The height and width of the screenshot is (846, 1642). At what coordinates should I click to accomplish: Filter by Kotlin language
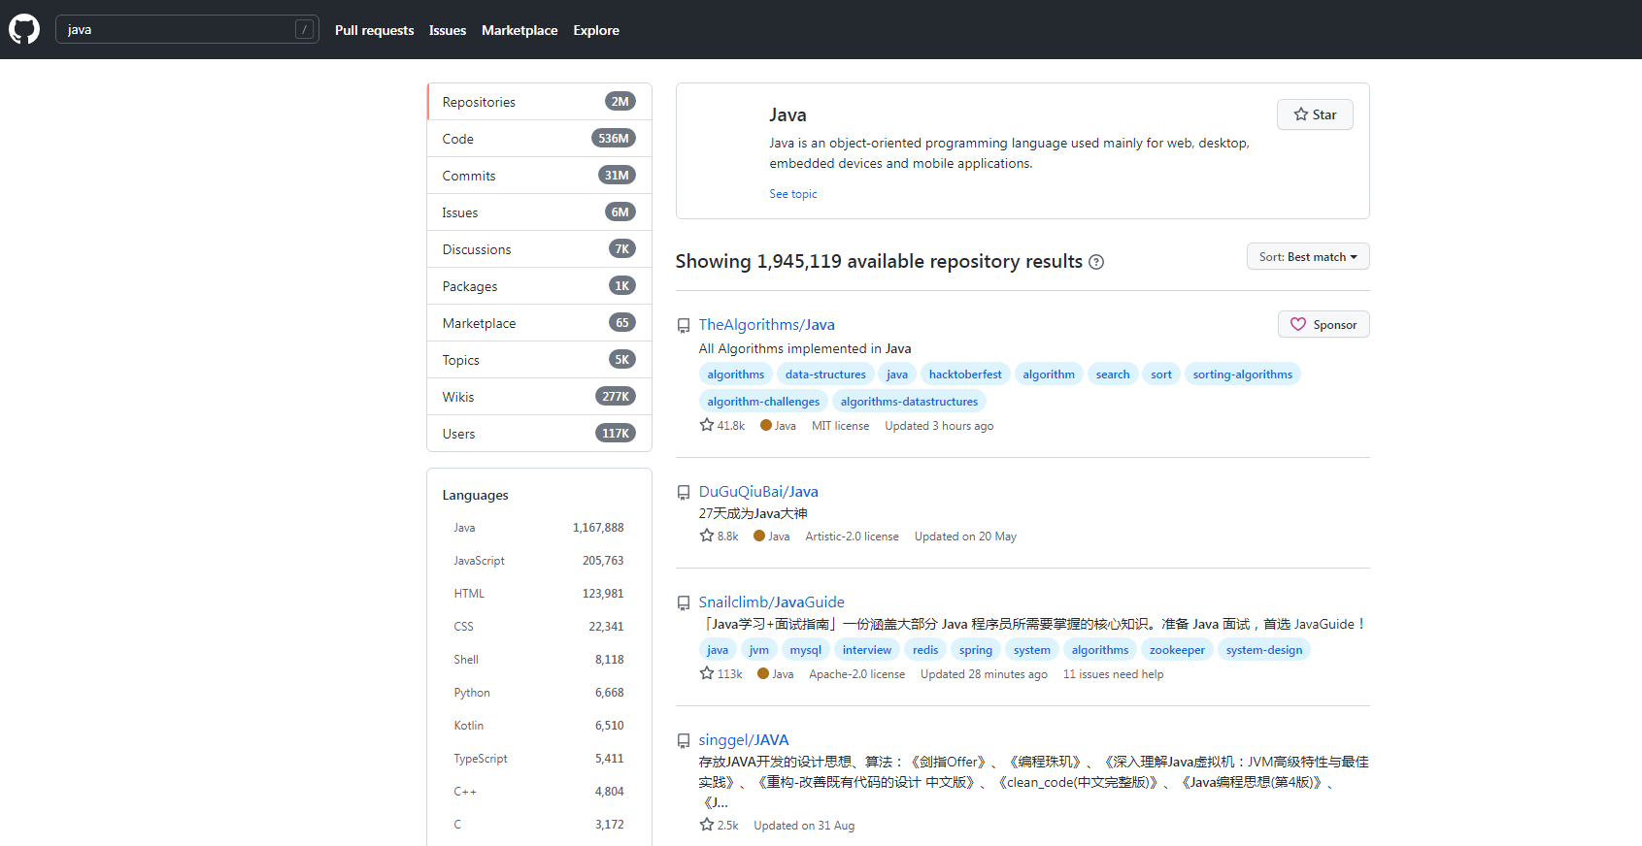539,726
